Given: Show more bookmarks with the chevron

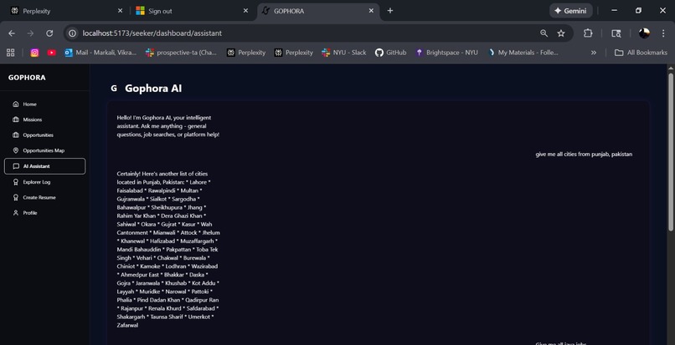Looking at the screenshot, I should [x=594, y=53].
